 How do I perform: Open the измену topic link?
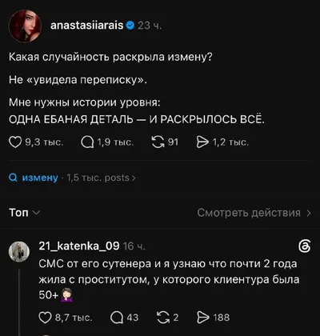click(40, 178)
